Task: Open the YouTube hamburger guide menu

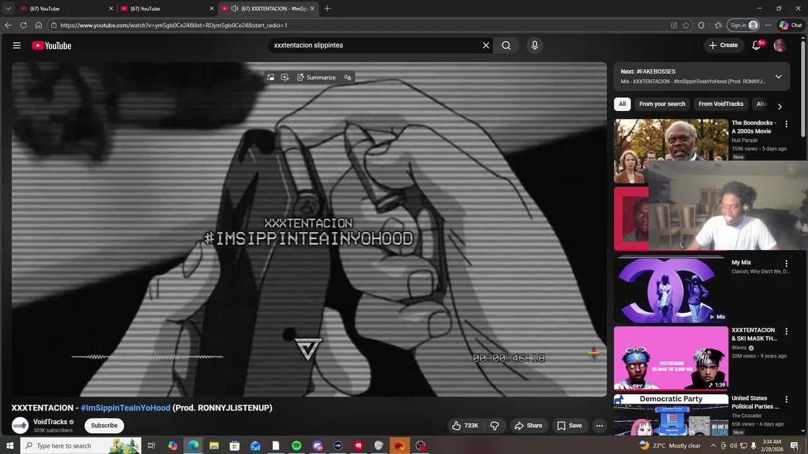Action: [x=17, y=45]
